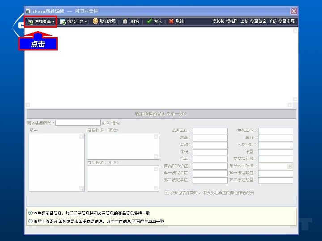The image size is (322, 241).
Task: Click the 删除 text in toolbar
Action: (135, 21)
